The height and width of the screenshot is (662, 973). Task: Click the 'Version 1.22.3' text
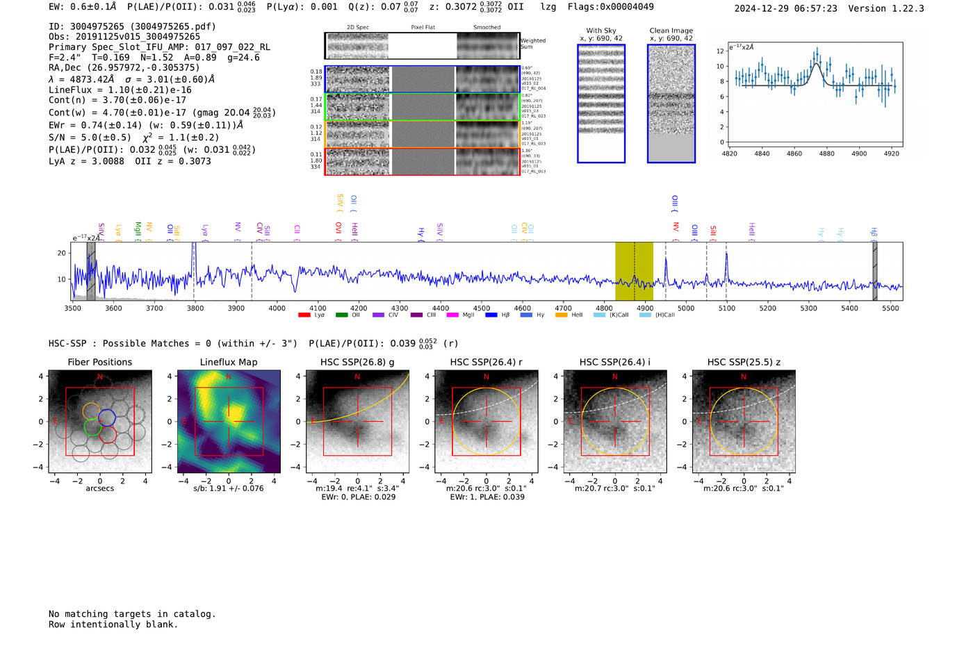886,8
